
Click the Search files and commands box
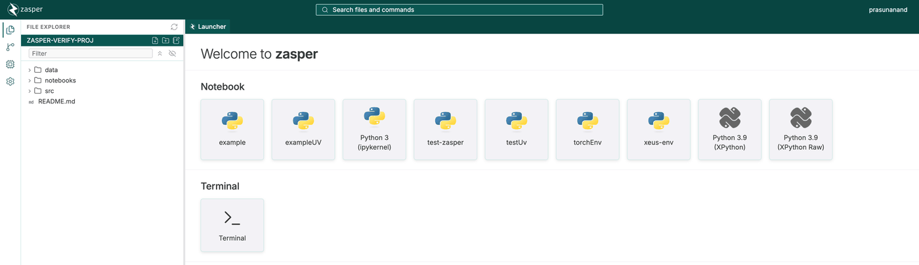[x=459, y=10]
